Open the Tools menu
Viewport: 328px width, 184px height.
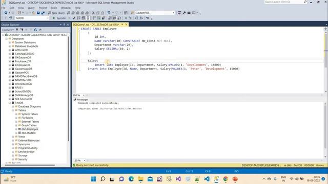[54, 8]
